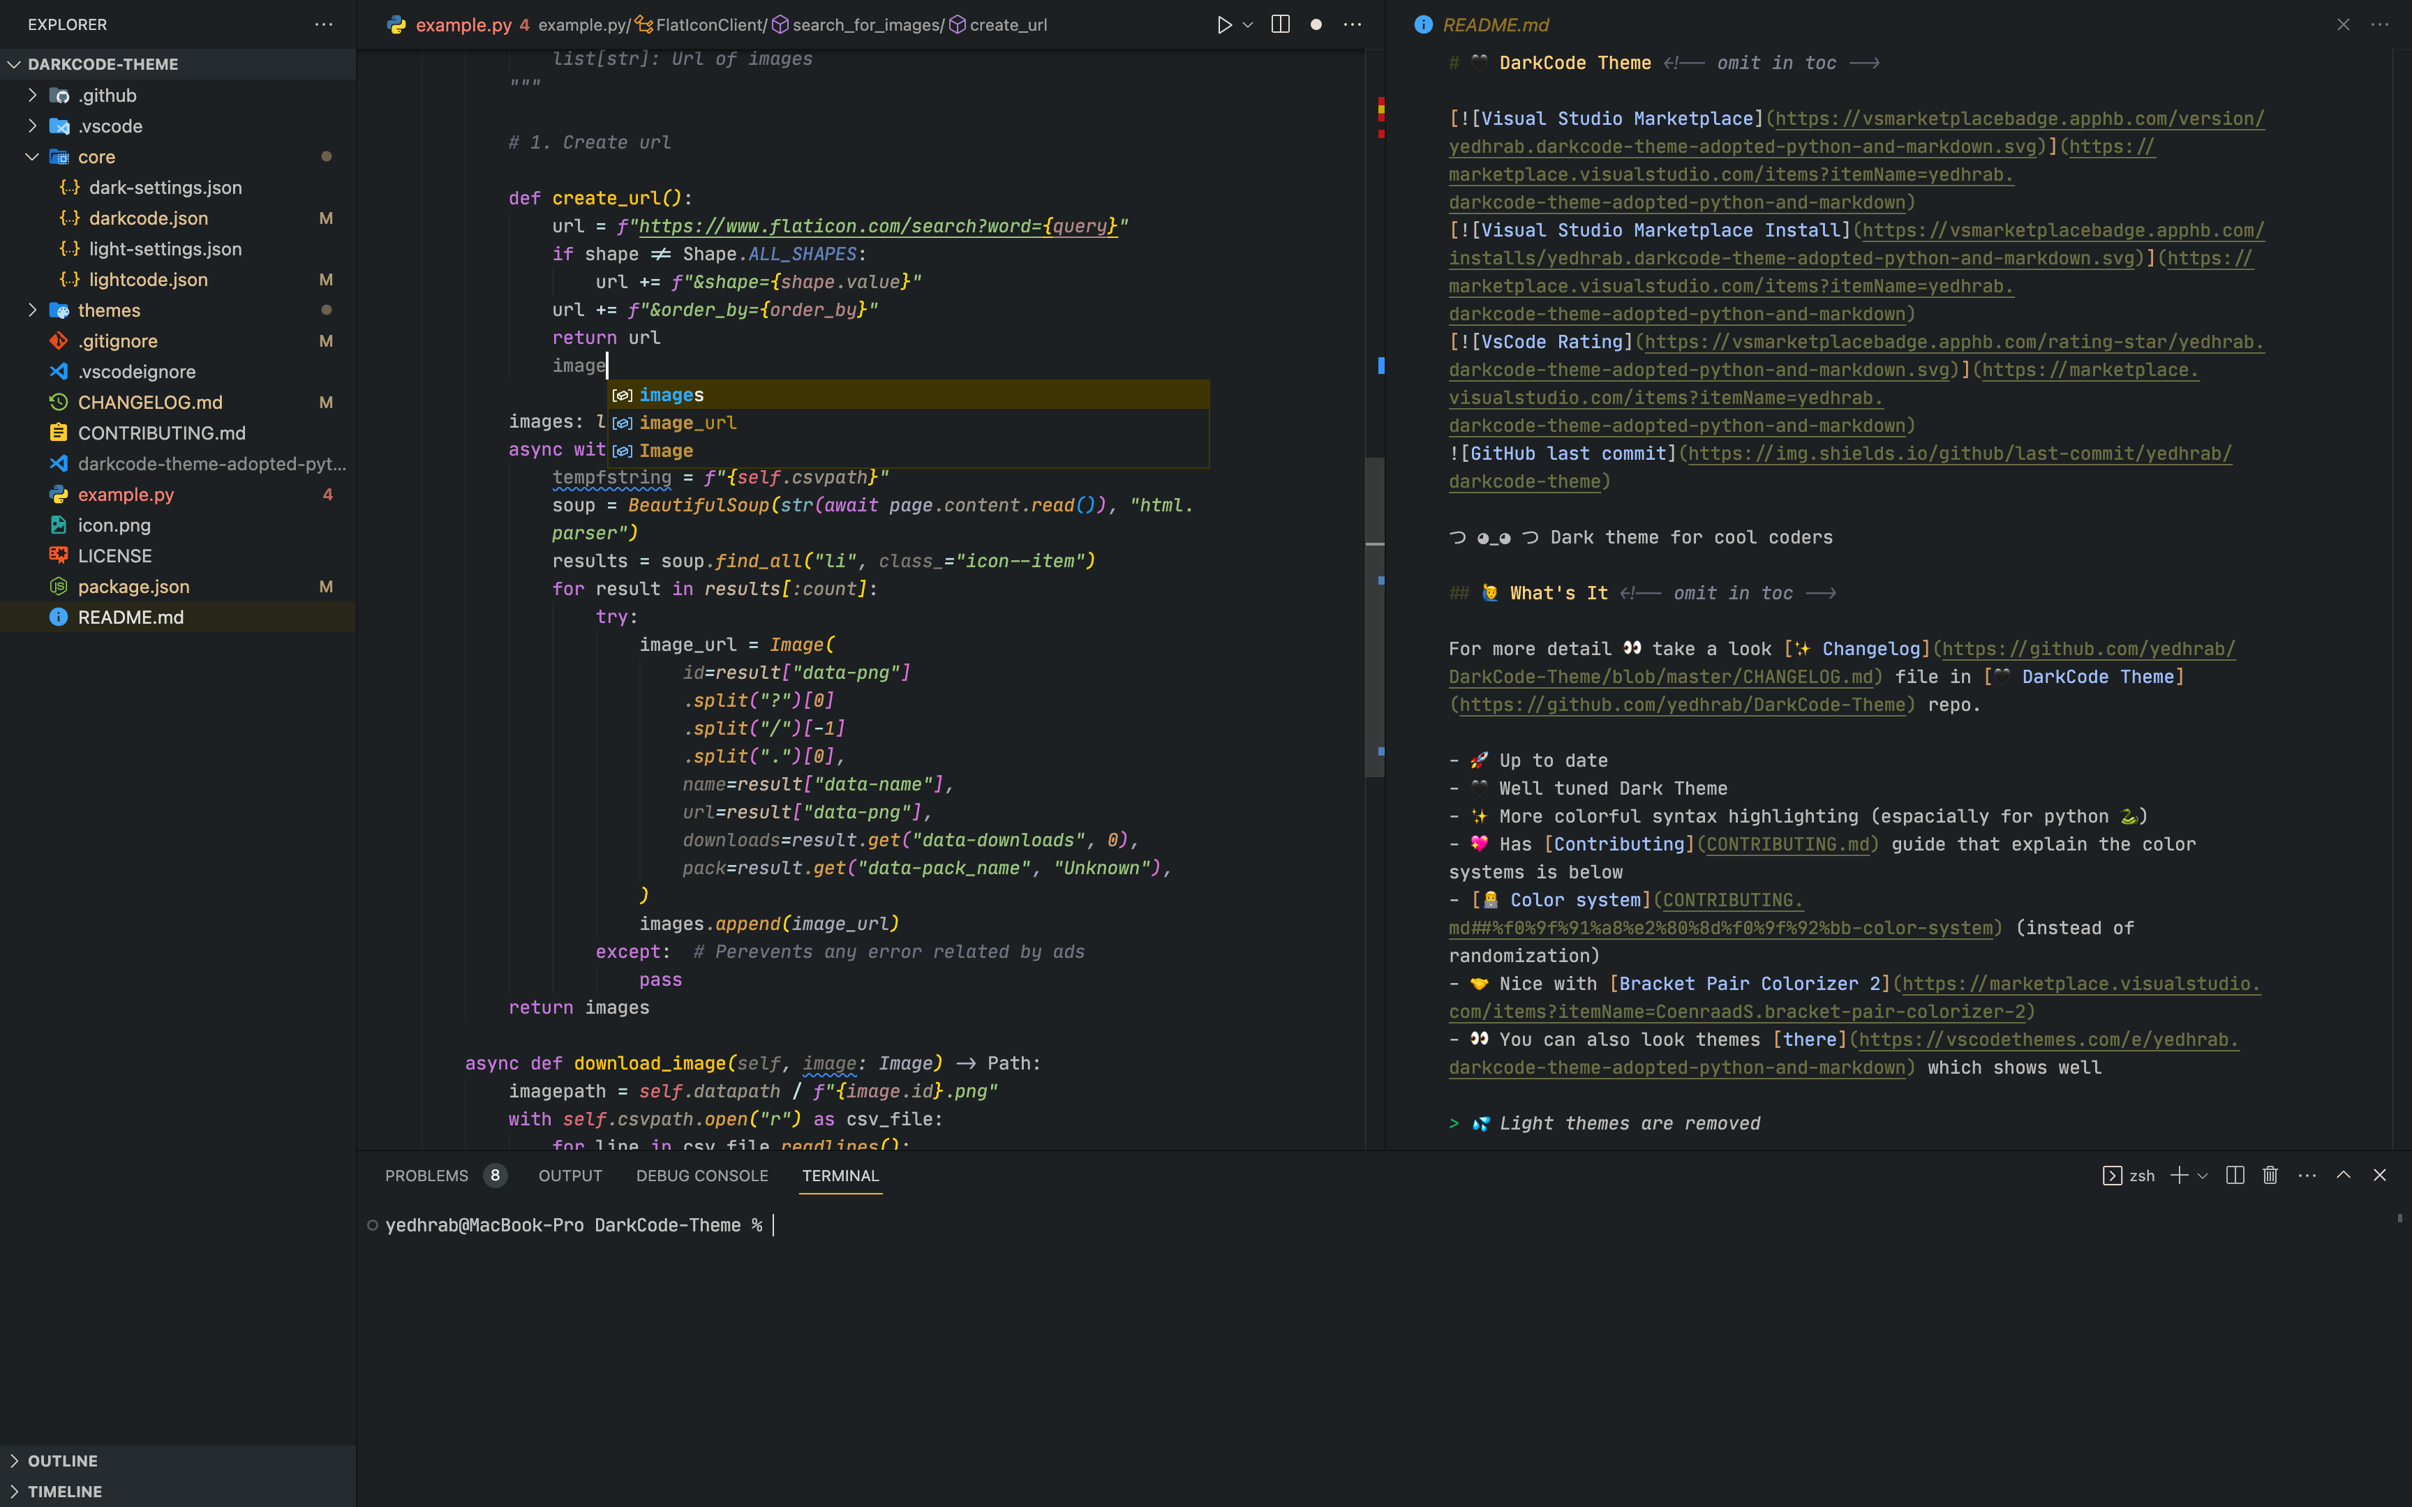
Task: Click the kill terminal trash icon
Action: [2270, 1175]
